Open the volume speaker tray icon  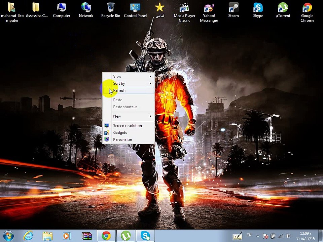(288, 236)
